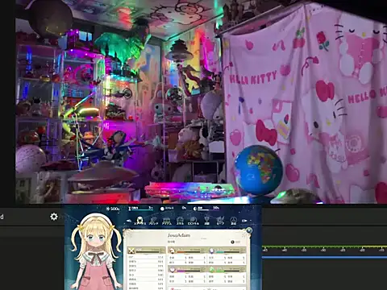Click the blonde character portrait
This screenshot has width=387, height=290.
coord(96,251)
